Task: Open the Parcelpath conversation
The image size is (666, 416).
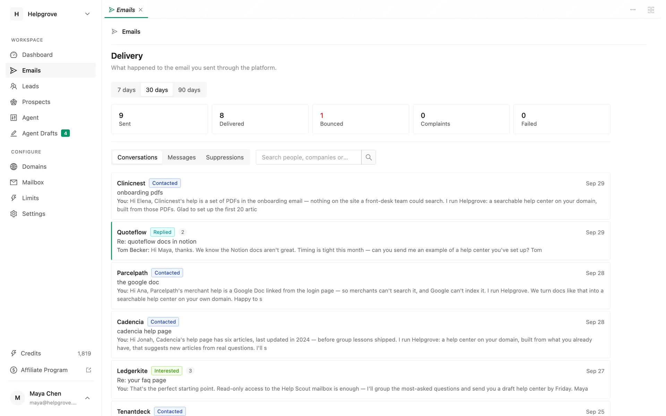Action: coord(360,286)
